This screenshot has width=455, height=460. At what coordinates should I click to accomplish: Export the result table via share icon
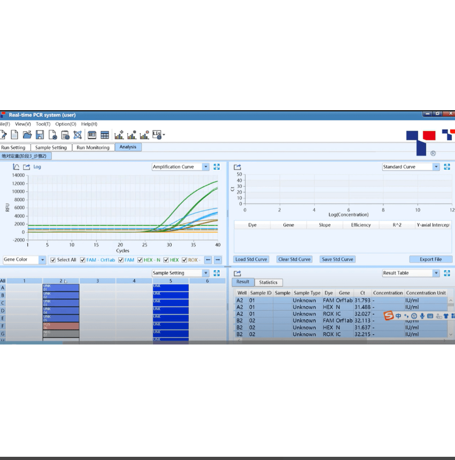coord(237,273)
